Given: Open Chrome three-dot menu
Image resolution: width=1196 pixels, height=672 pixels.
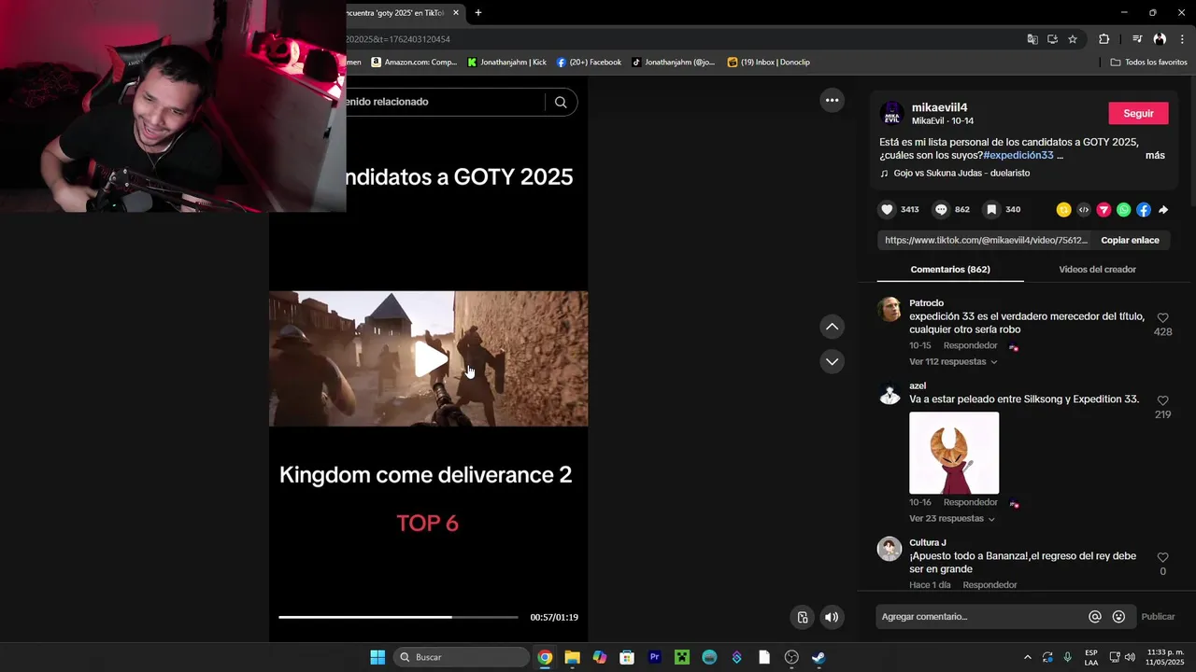Looking at the screenshot, I should 1182,39.
